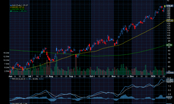Click the 0.0 label on the MACD axis

coord(169,99)
